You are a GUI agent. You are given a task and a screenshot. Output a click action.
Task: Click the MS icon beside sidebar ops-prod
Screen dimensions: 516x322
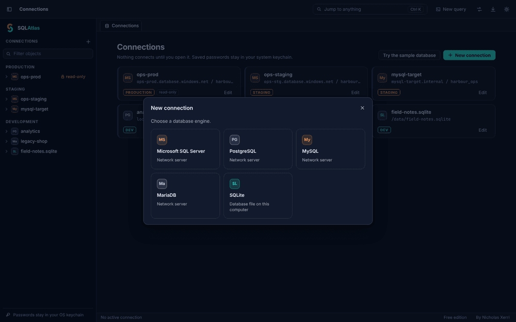point(14,77)
